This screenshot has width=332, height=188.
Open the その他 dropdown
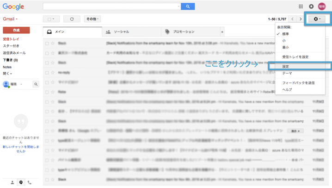tap(92, 19)
